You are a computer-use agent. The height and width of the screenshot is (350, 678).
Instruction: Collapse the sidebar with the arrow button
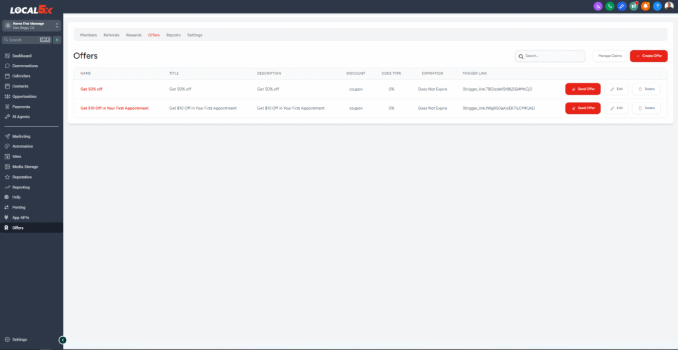63,339
